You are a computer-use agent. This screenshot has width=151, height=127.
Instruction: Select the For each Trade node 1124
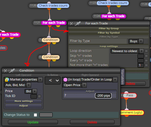[x=113, y=16]
